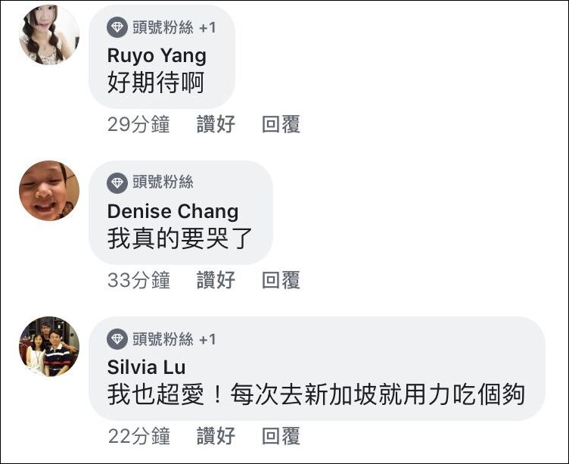Open Denise Chang's profile picture
This screenshot has width=569, height=464.
click(x=49, y=190)
